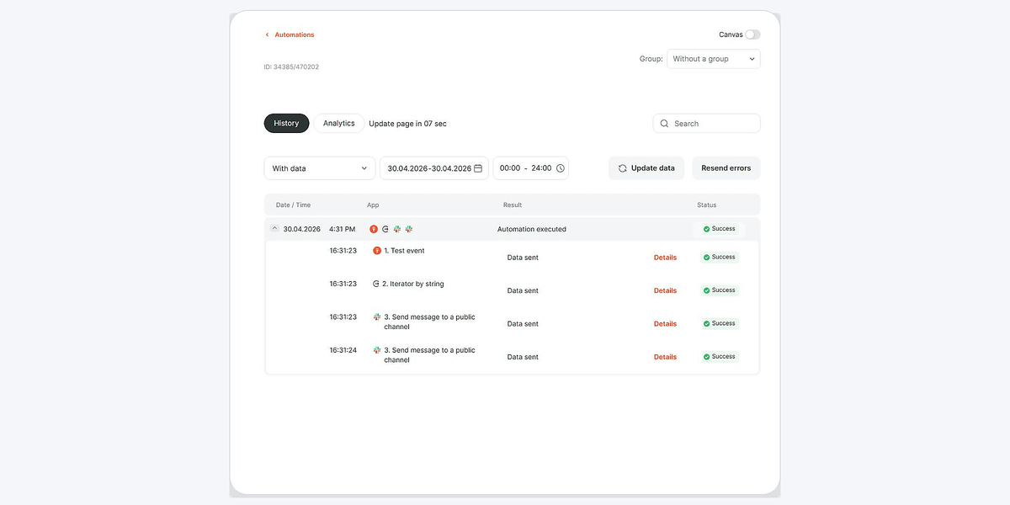The height and width of the screenshot is (505, 1010).
Task: Click the Update page in 07 sec text
Action: [408, 124]
